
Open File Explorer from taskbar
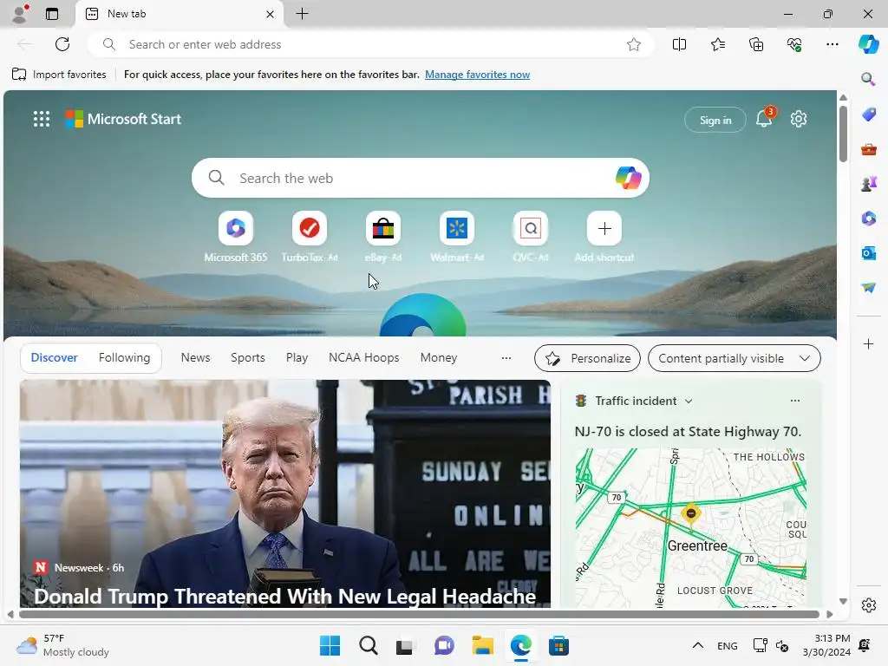[482, 645]
